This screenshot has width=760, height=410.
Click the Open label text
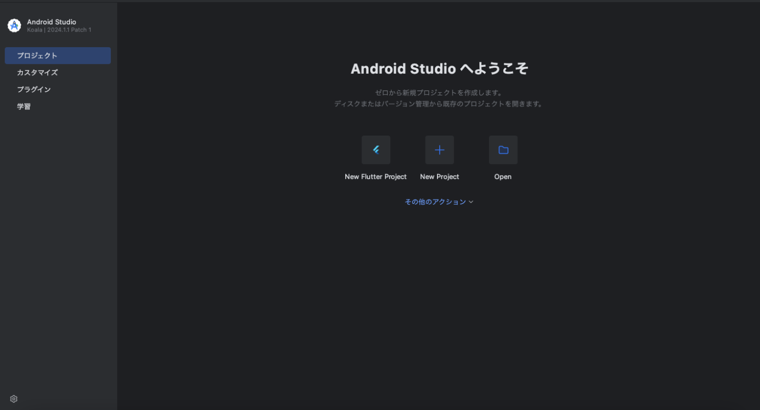coord(503,177)
